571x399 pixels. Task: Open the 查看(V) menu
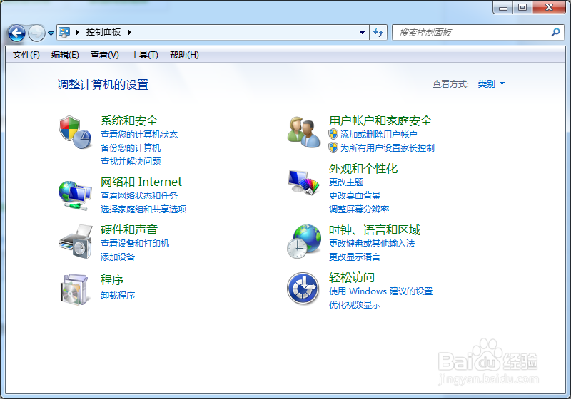coord(104,55)
